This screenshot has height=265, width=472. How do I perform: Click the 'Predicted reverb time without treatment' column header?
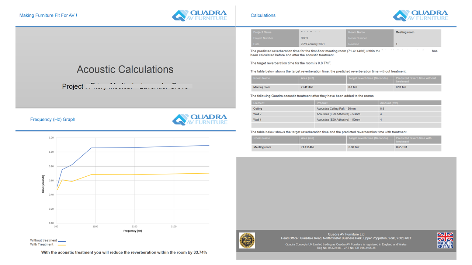tap(417, 79)
